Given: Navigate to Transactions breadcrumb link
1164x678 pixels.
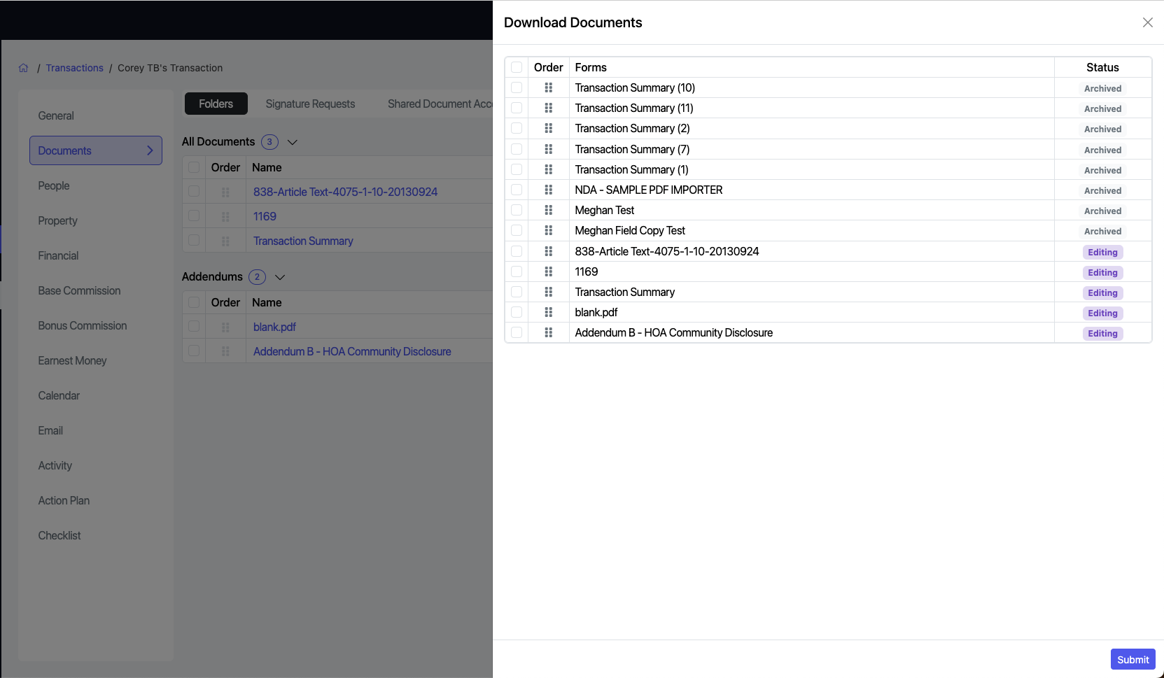Looking at the screenshot, I should 75,68.
